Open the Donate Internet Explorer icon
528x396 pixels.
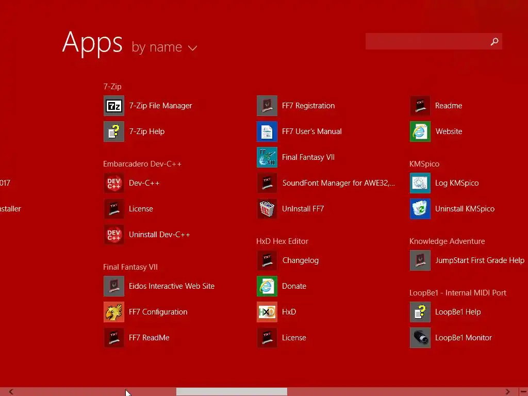point(267,286)
